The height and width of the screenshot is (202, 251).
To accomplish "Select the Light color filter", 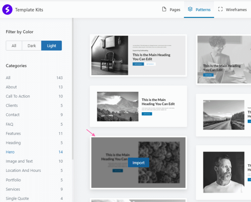I will (52, 45).
